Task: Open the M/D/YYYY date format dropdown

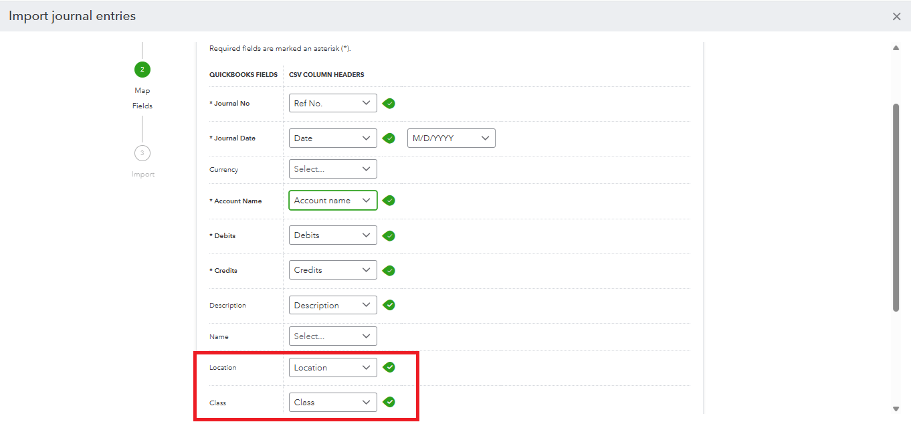Action: tap(451, 138)
